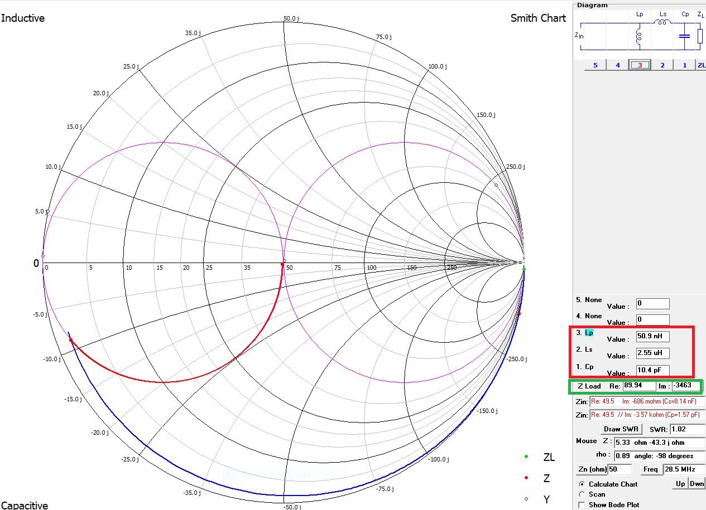This screenshot has height=510, width=706.
Task: Click the Z Load Im field -3463
Action: pyautogui.click(x=687, y=386)
